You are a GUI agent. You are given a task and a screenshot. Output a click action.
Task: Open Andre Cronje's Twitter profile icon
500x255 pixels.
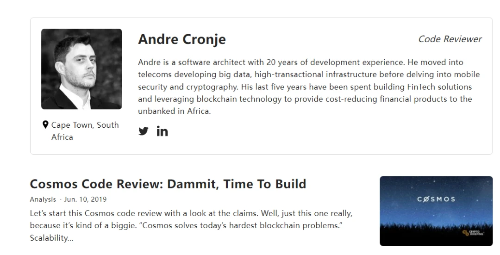144,131
